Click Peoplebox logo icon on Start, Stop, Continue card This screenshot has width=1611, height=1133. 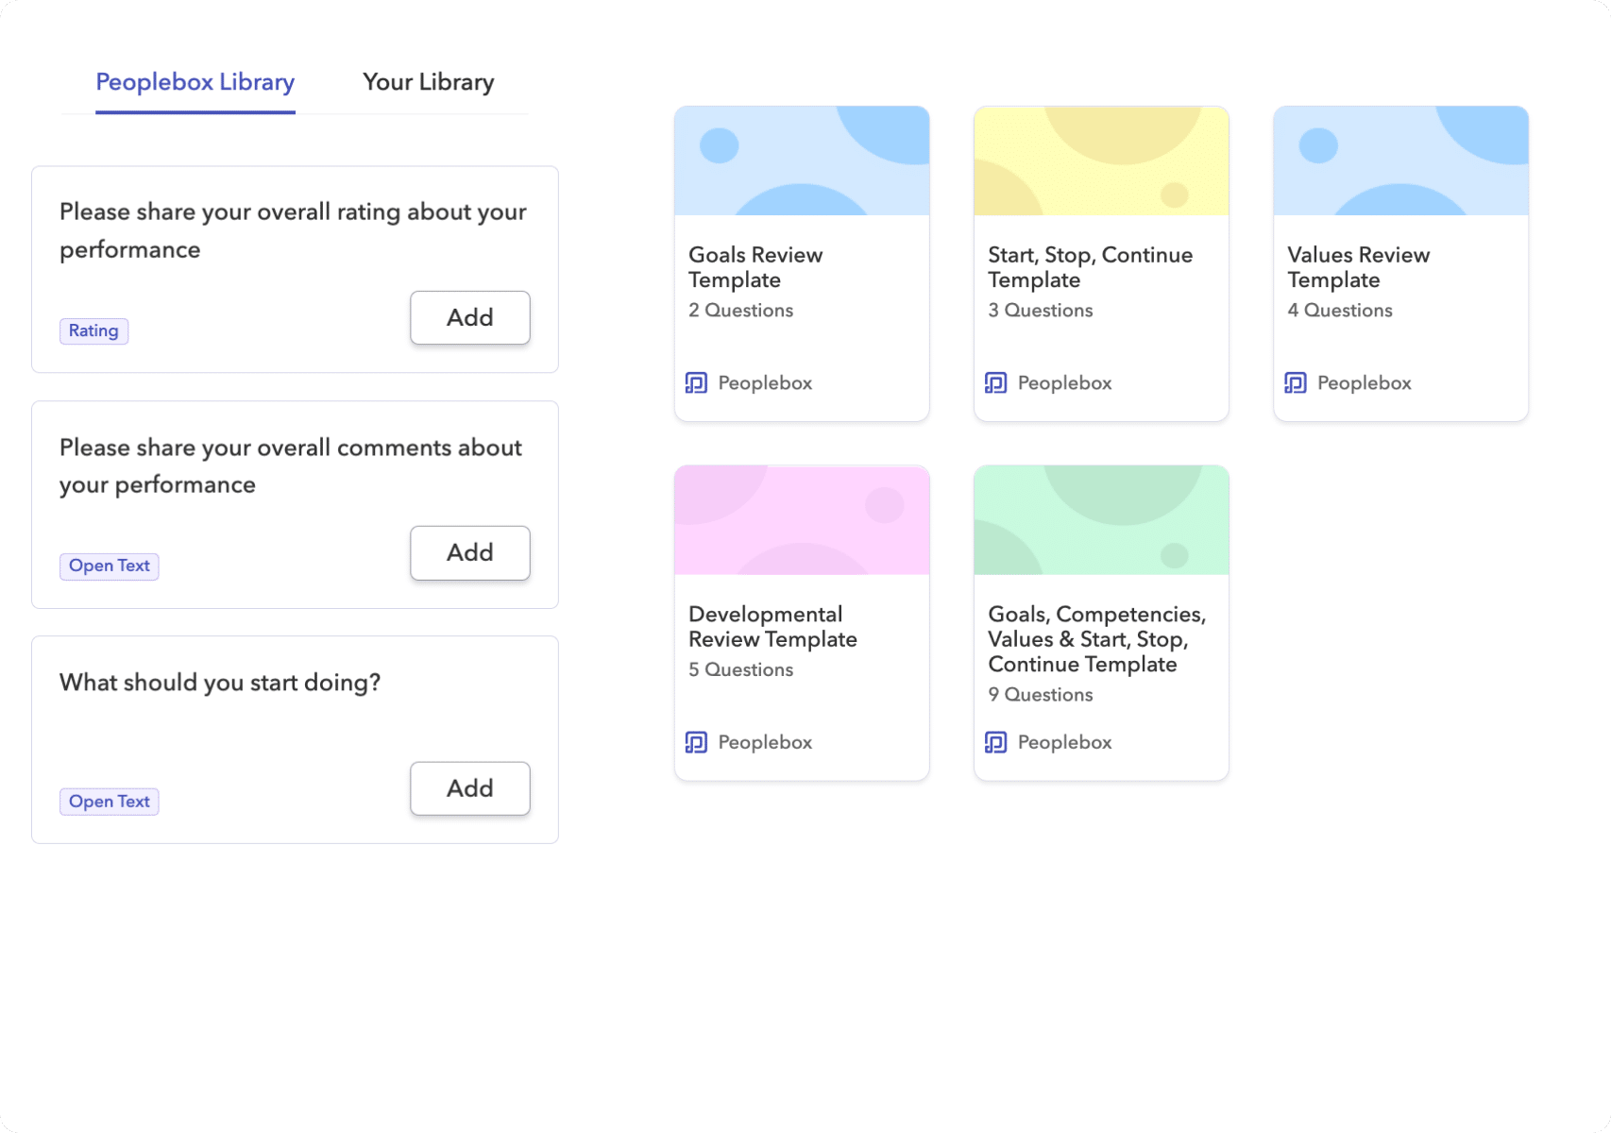[x=995, y=382]
